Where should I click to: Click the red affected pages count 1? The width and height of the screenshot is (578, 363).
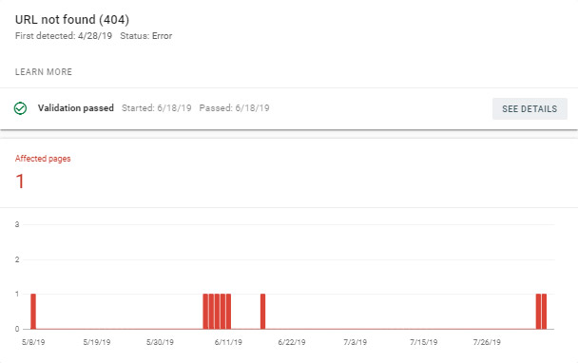pyautogui.click(x=20, y=181)
